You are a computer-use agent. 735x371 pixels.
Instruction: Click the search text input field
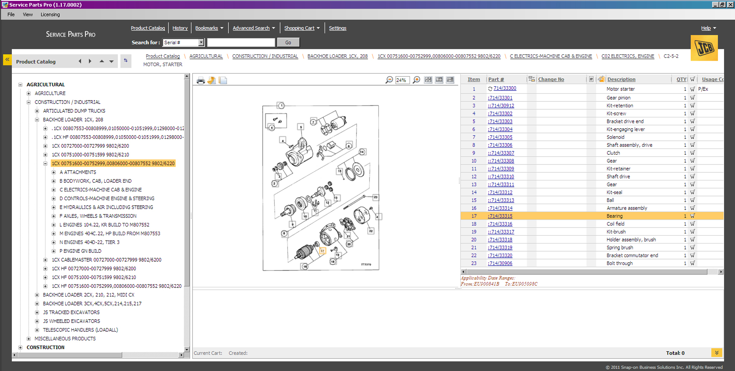click(241, 42)
